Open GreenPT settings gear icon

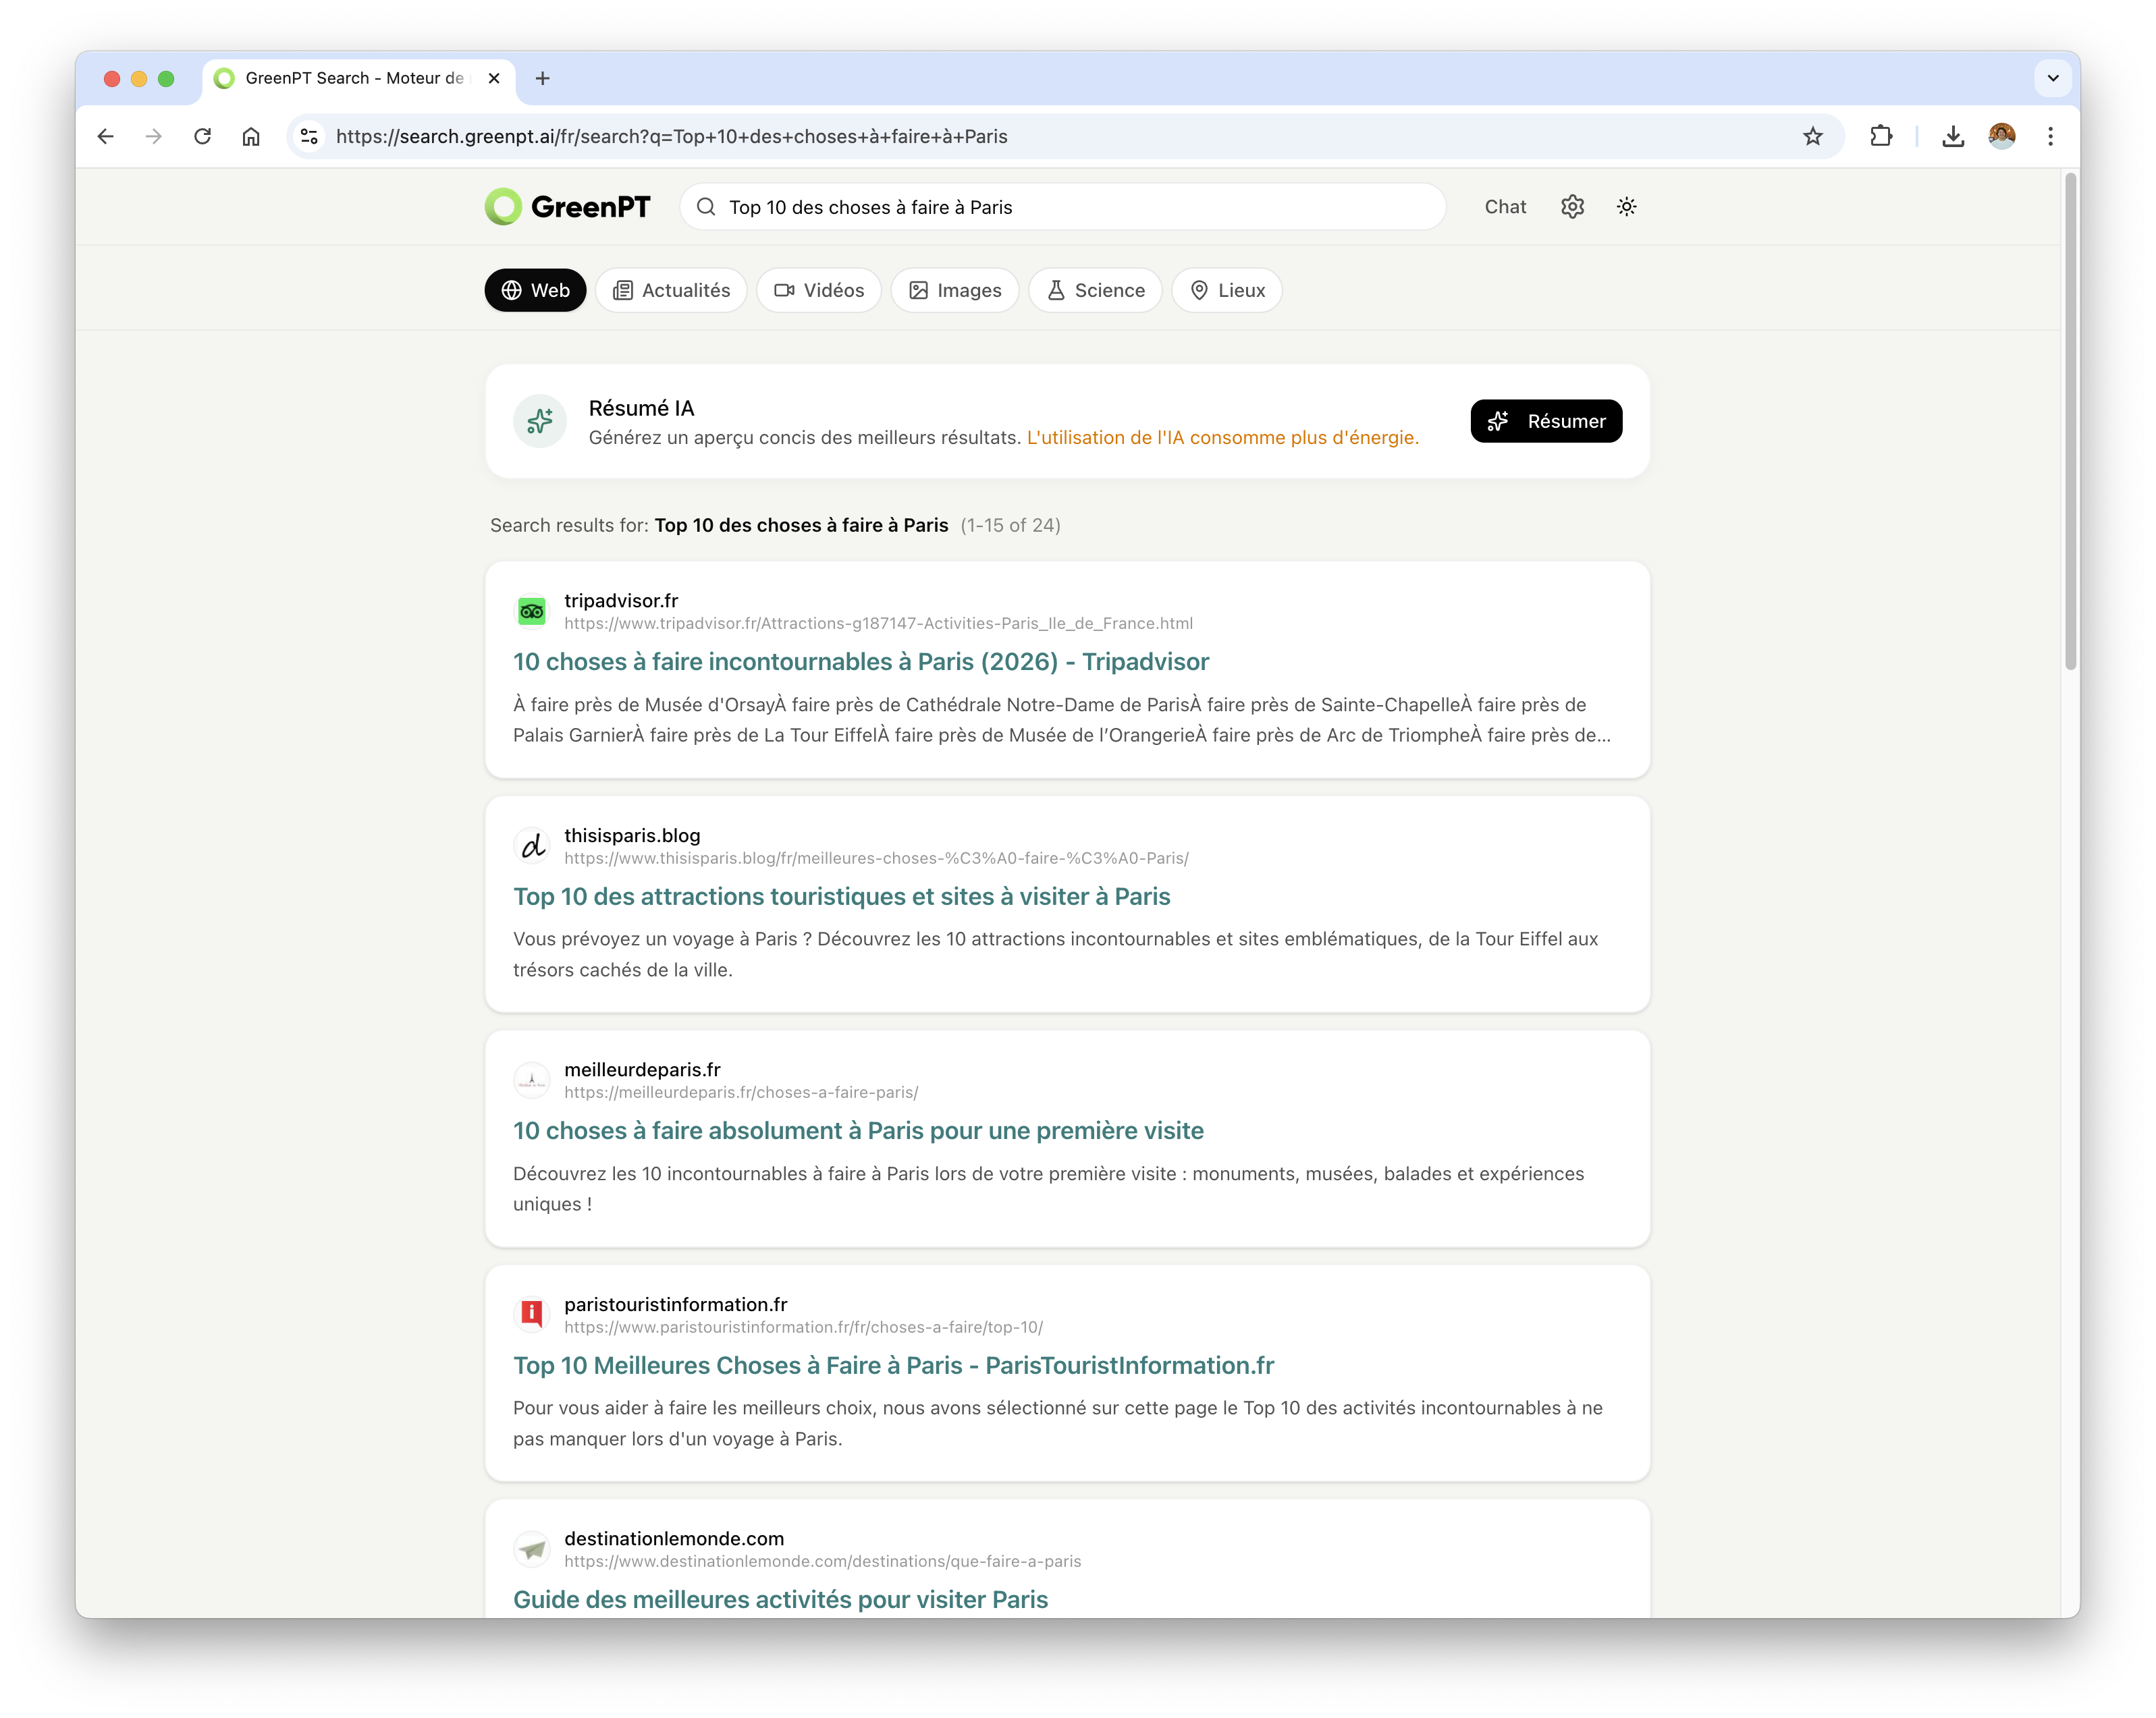tap(1572, 207)
